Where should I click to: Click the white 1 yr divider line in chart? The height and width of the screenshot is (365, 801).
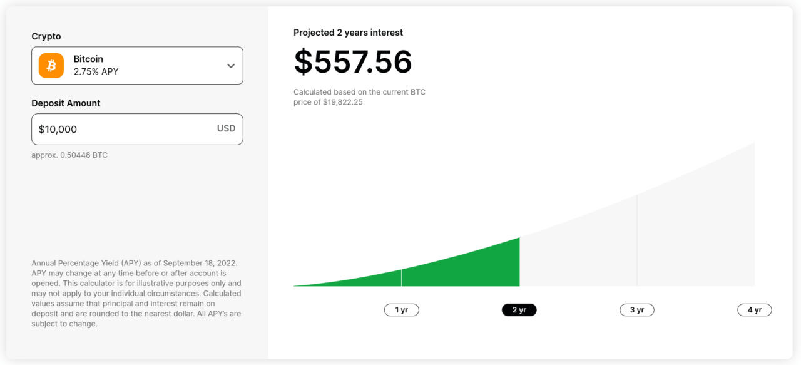pyautogui.click(x=402, y=278)
